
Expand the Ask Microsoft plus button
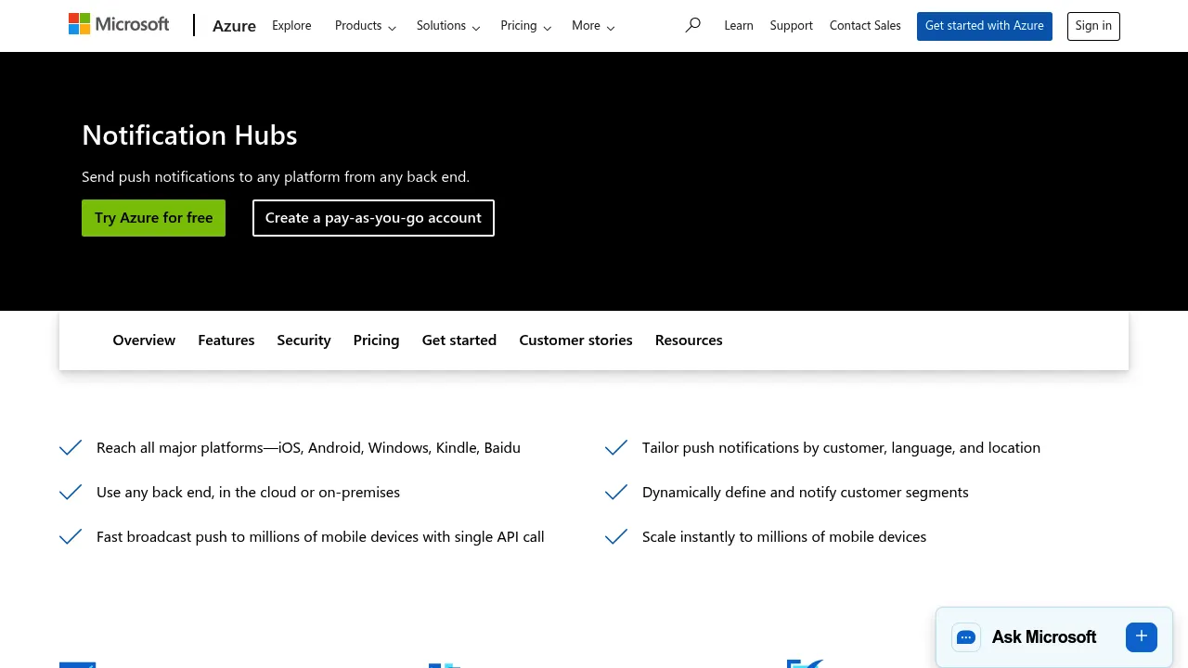(x=1142, y=636)
